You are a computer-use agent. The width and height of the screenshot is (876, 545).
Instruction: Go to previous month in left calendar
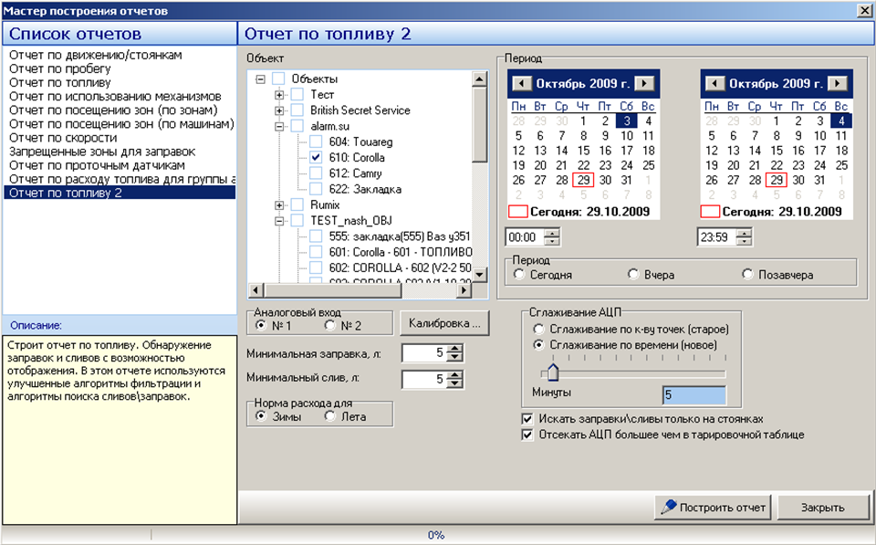(x=521, y=84)
